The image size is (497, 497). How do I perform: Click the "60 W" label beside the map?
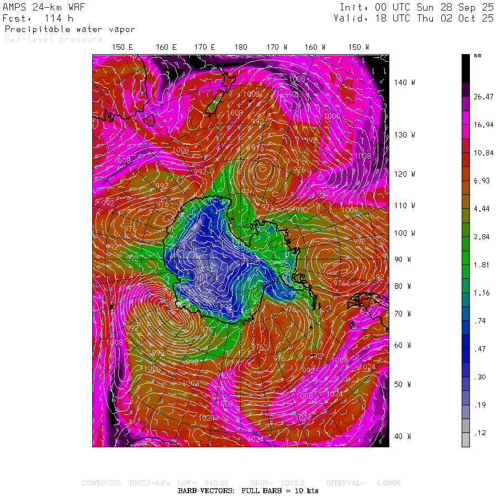(x=403, y=345)
